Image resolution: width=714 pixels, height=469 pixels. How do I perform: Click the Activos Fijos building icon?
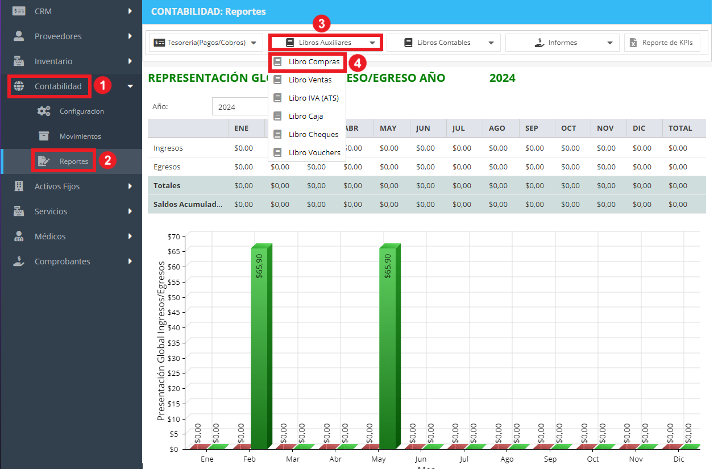tap(19, 186)
